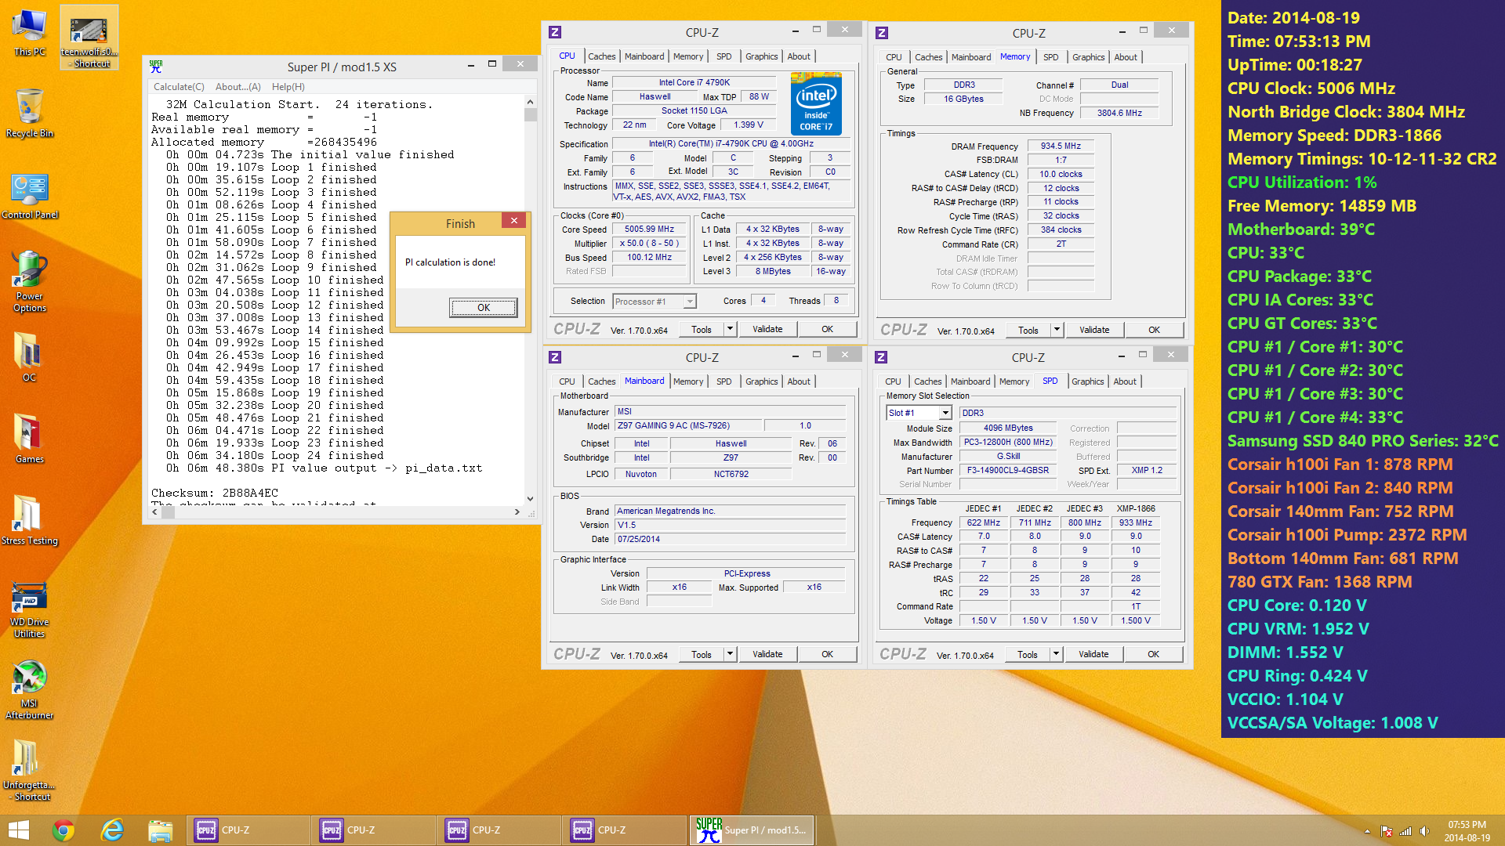Show hidden tray icons arrow
1505x846 pixels.
[1367, 831]
